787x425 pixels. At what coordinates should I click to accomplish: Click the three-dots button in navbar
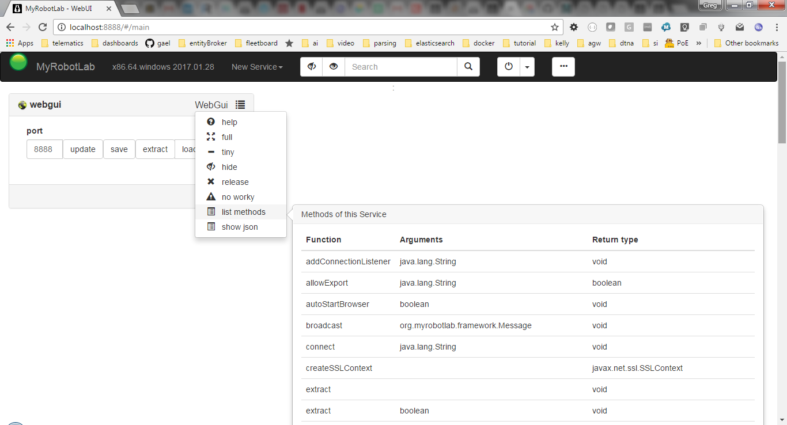tap(563, 67)
